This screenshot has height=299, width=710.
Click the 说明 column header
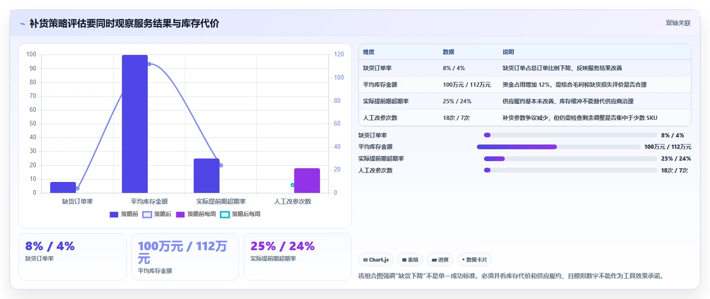pos(508,52)
